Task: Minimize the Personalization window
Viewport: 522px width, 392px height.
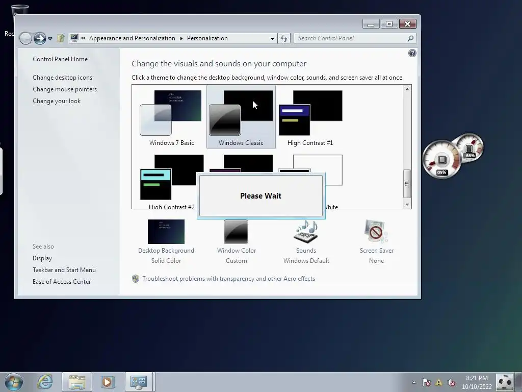Action: pos(371,24)
